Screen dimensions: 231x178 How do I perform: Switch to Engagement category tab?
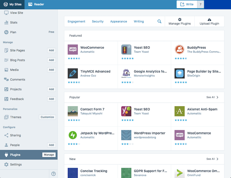point(76,21)
